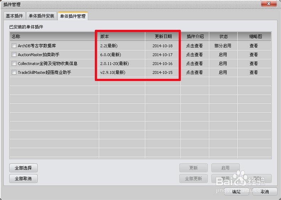Click 点击查看 for AuctionMaster拍卖助手

[x=194, y=54]
